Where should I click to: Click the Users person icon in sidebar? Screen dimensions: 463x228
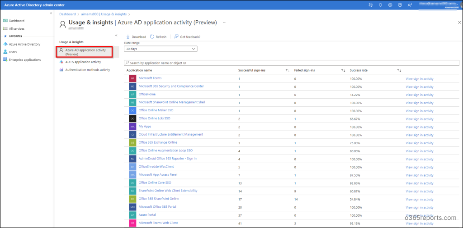click(x=5, y=52)
